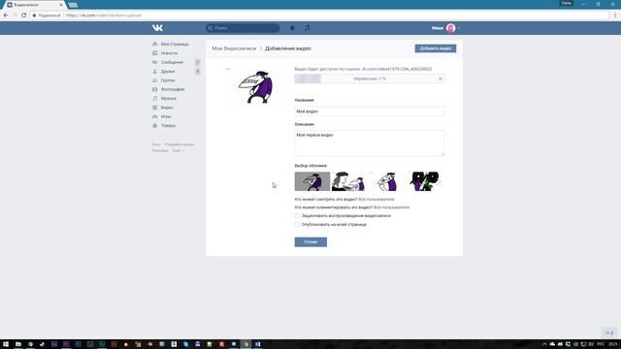Reload the page with refresh icon

click(23, 16)
